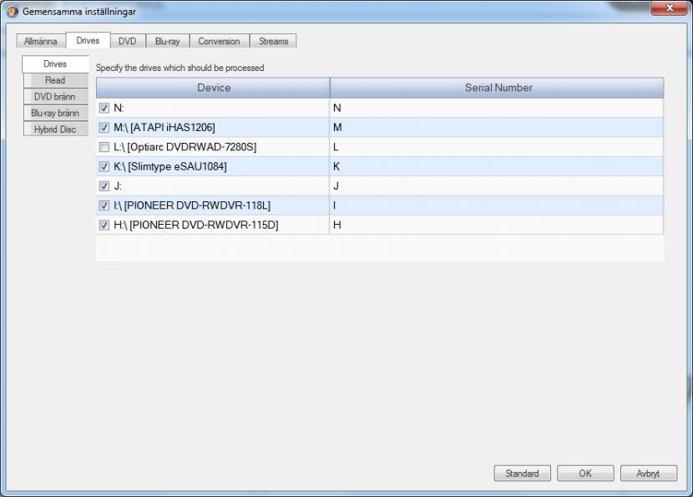Switch to the Allmänna tab
Viewport: 693px width, 497px height.
[41, 41]
